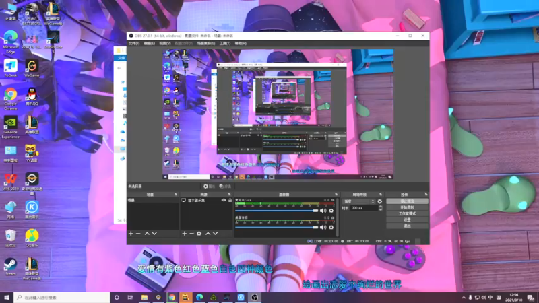Screen dimensions: 539x303
Task: Click the taskbar search box
Action: pyautogui.click(x=62, y=297)
